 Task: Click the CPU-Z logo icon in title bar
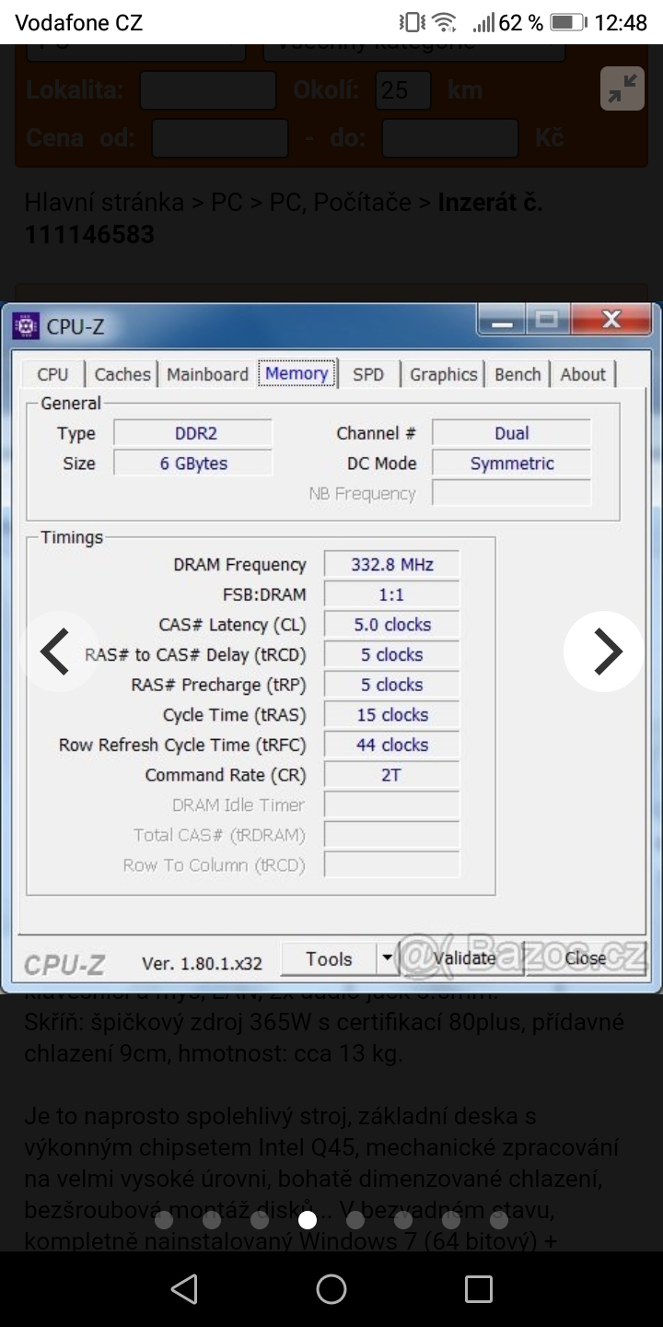point(26,324)
